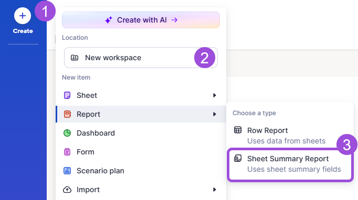Click the sparkle icon in Create with AI
This screenshot has height=200, width=358.
point(109,20)
